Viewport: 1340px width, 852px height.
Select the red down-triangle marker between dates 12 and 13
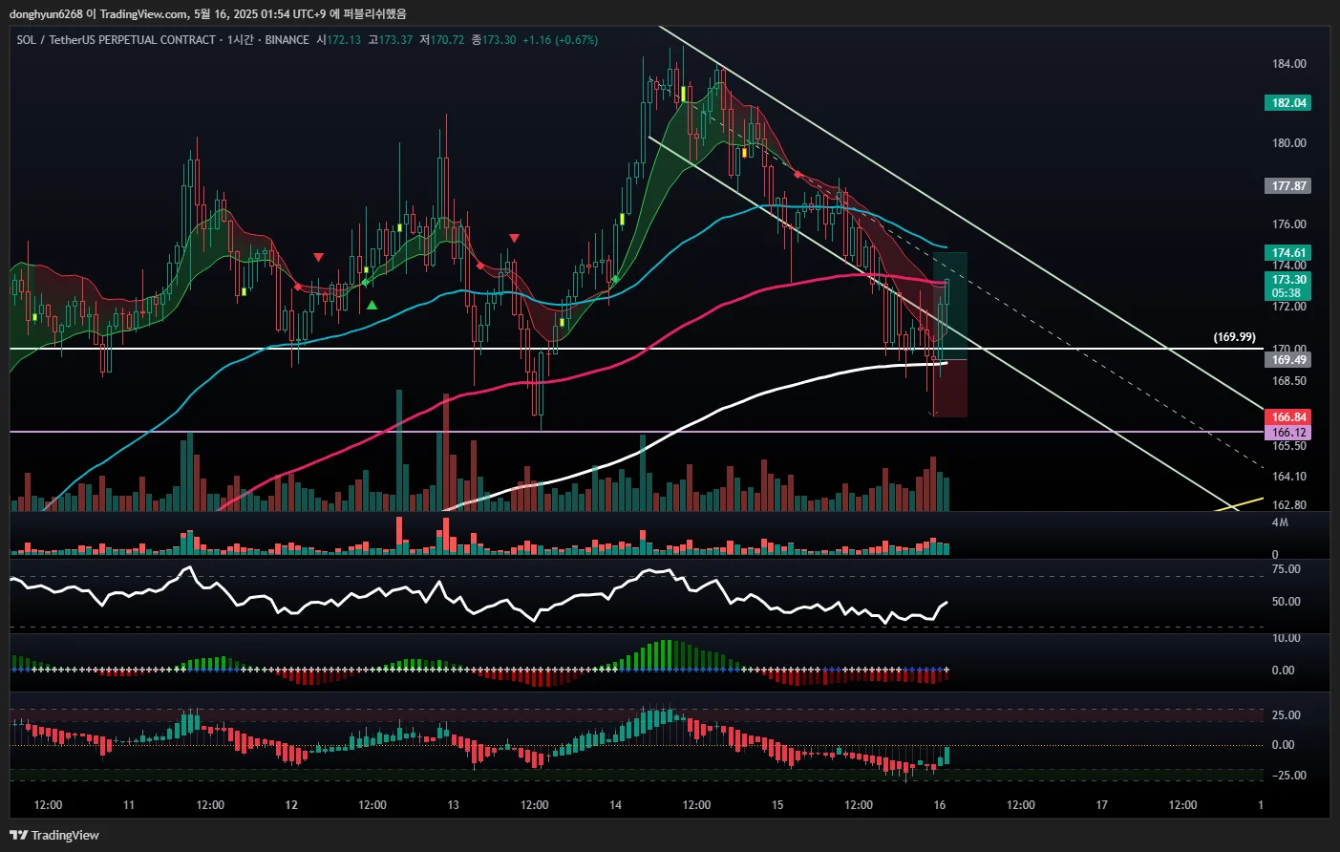tap(318, 257)
